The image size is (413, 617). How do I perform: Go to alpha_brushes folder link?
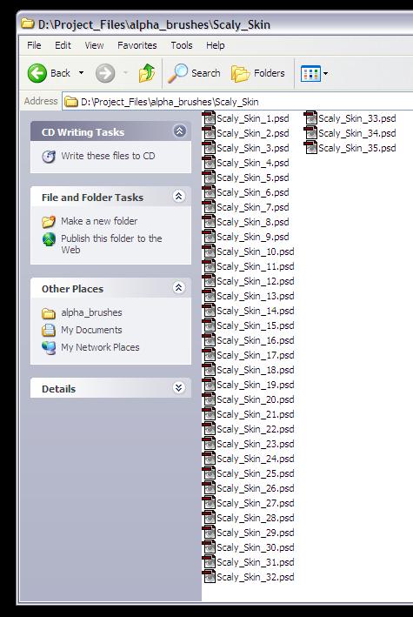click(91, 312)
